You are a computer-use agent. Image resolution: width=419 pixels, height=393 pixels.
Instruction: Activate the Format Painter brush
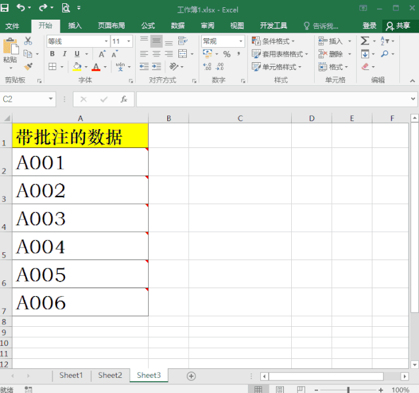pos(28,66)
